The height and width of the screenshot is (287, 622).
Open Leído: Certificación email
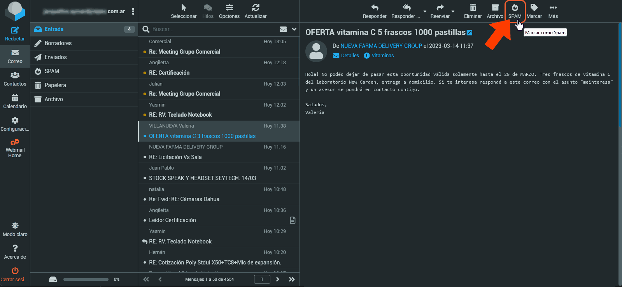[x=219, y=215]
